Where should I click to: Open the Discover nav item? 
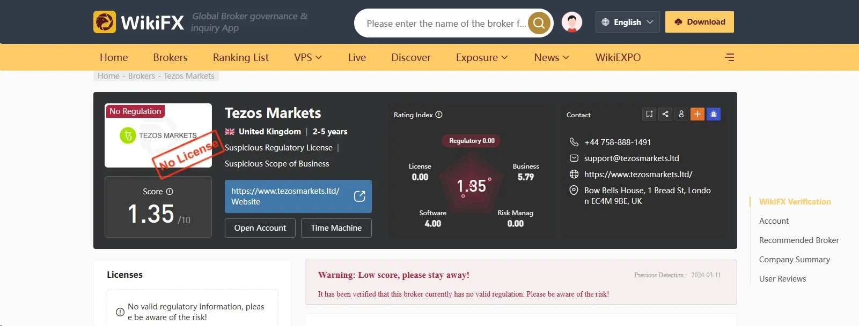click(x=411, y=57)
